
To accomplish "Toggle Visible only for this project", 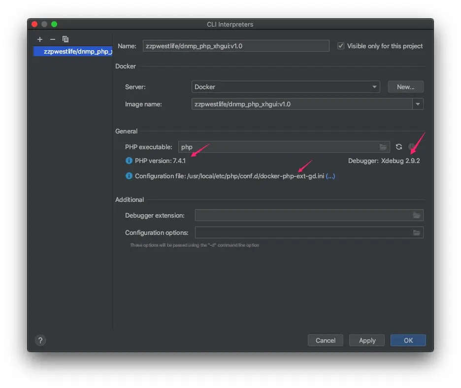I will (x=341, y=46).
